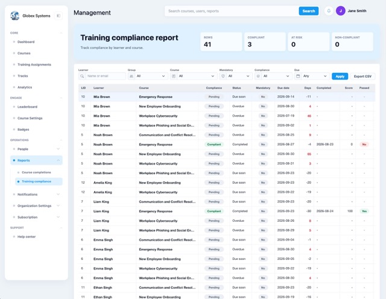This screenshot has width=386, height=299.
Task: Click the calendar icon in Due filter
Action: pyautogui.click(x=298, y=77)
